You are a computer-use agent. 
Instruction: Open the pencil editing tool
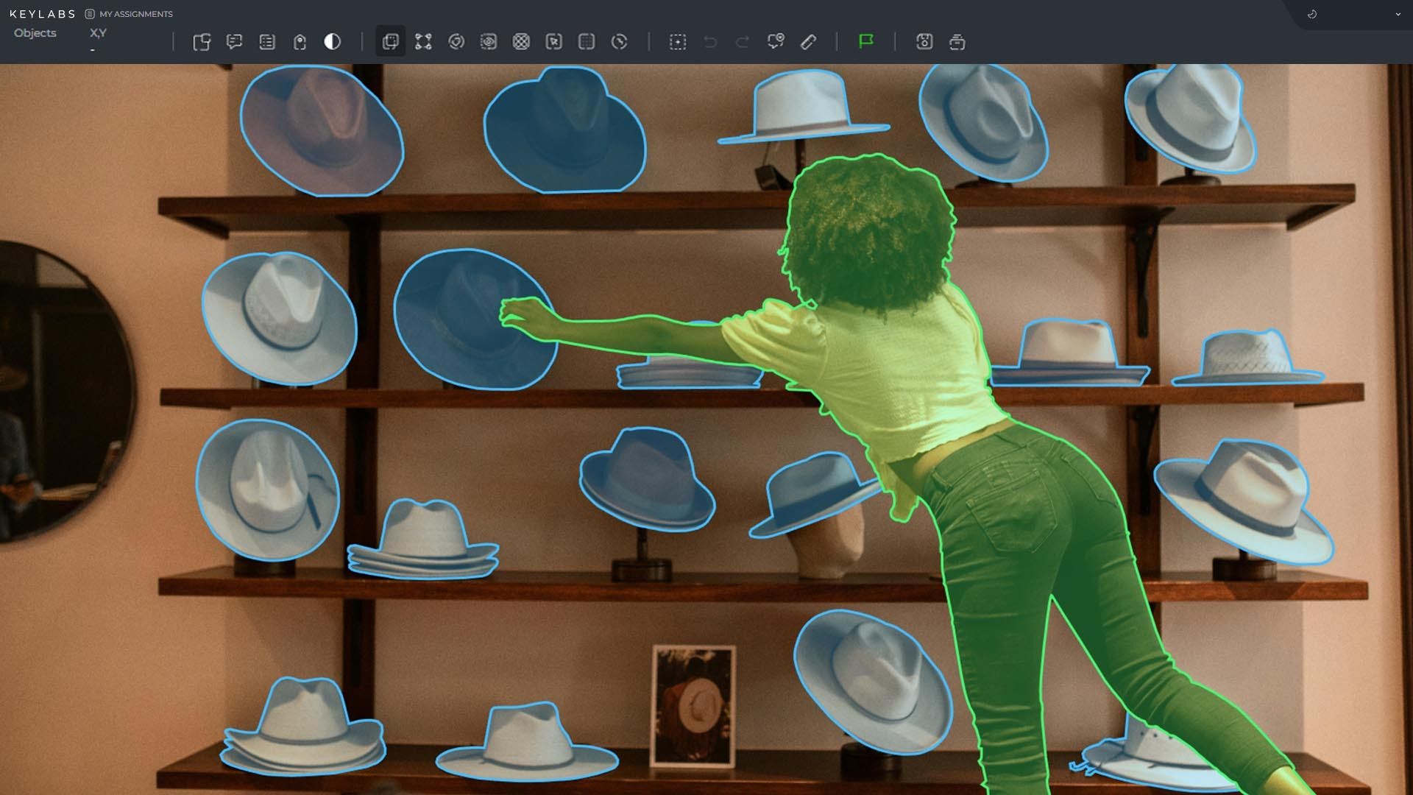(809, 42)
